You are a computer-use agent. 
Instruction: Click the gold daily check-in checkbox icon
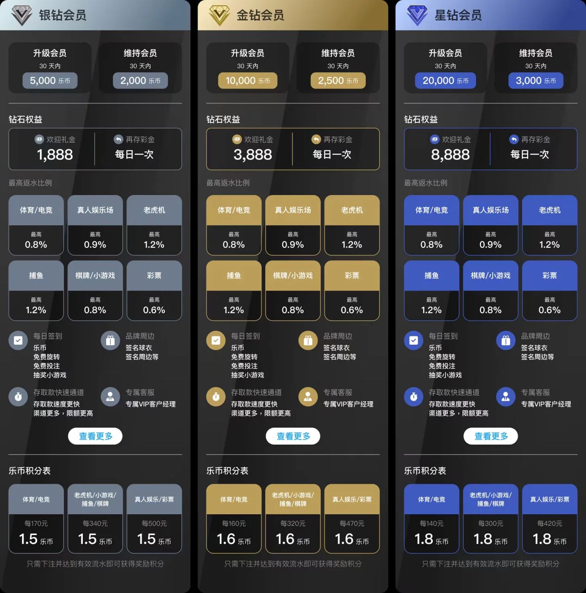point(216,341)
